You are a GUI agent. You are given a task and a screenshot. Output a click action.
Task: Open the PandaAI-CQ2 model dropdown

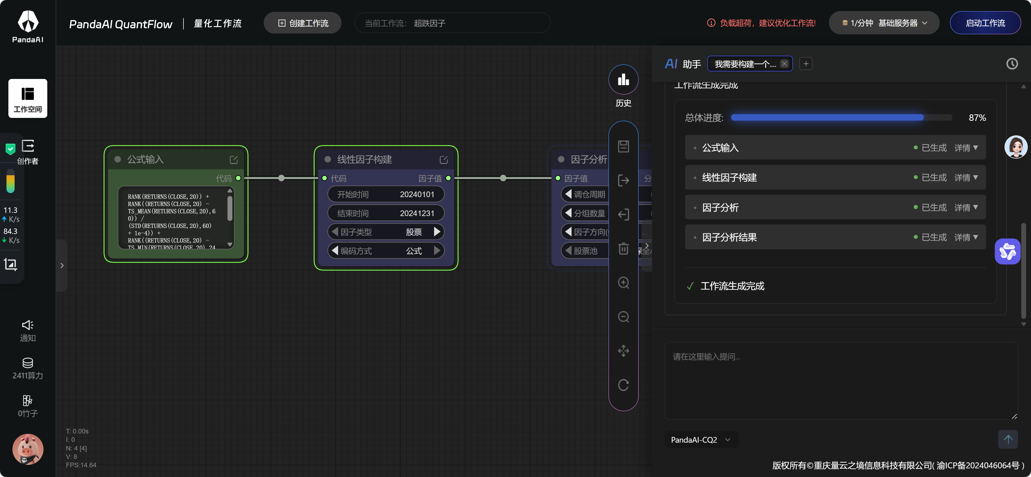coord(701,439)
